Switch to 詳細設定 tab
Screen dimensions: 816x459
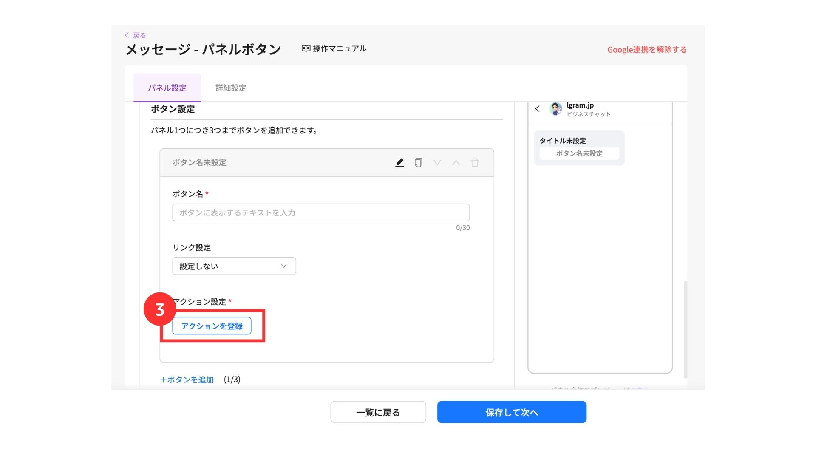pos(231,88)
